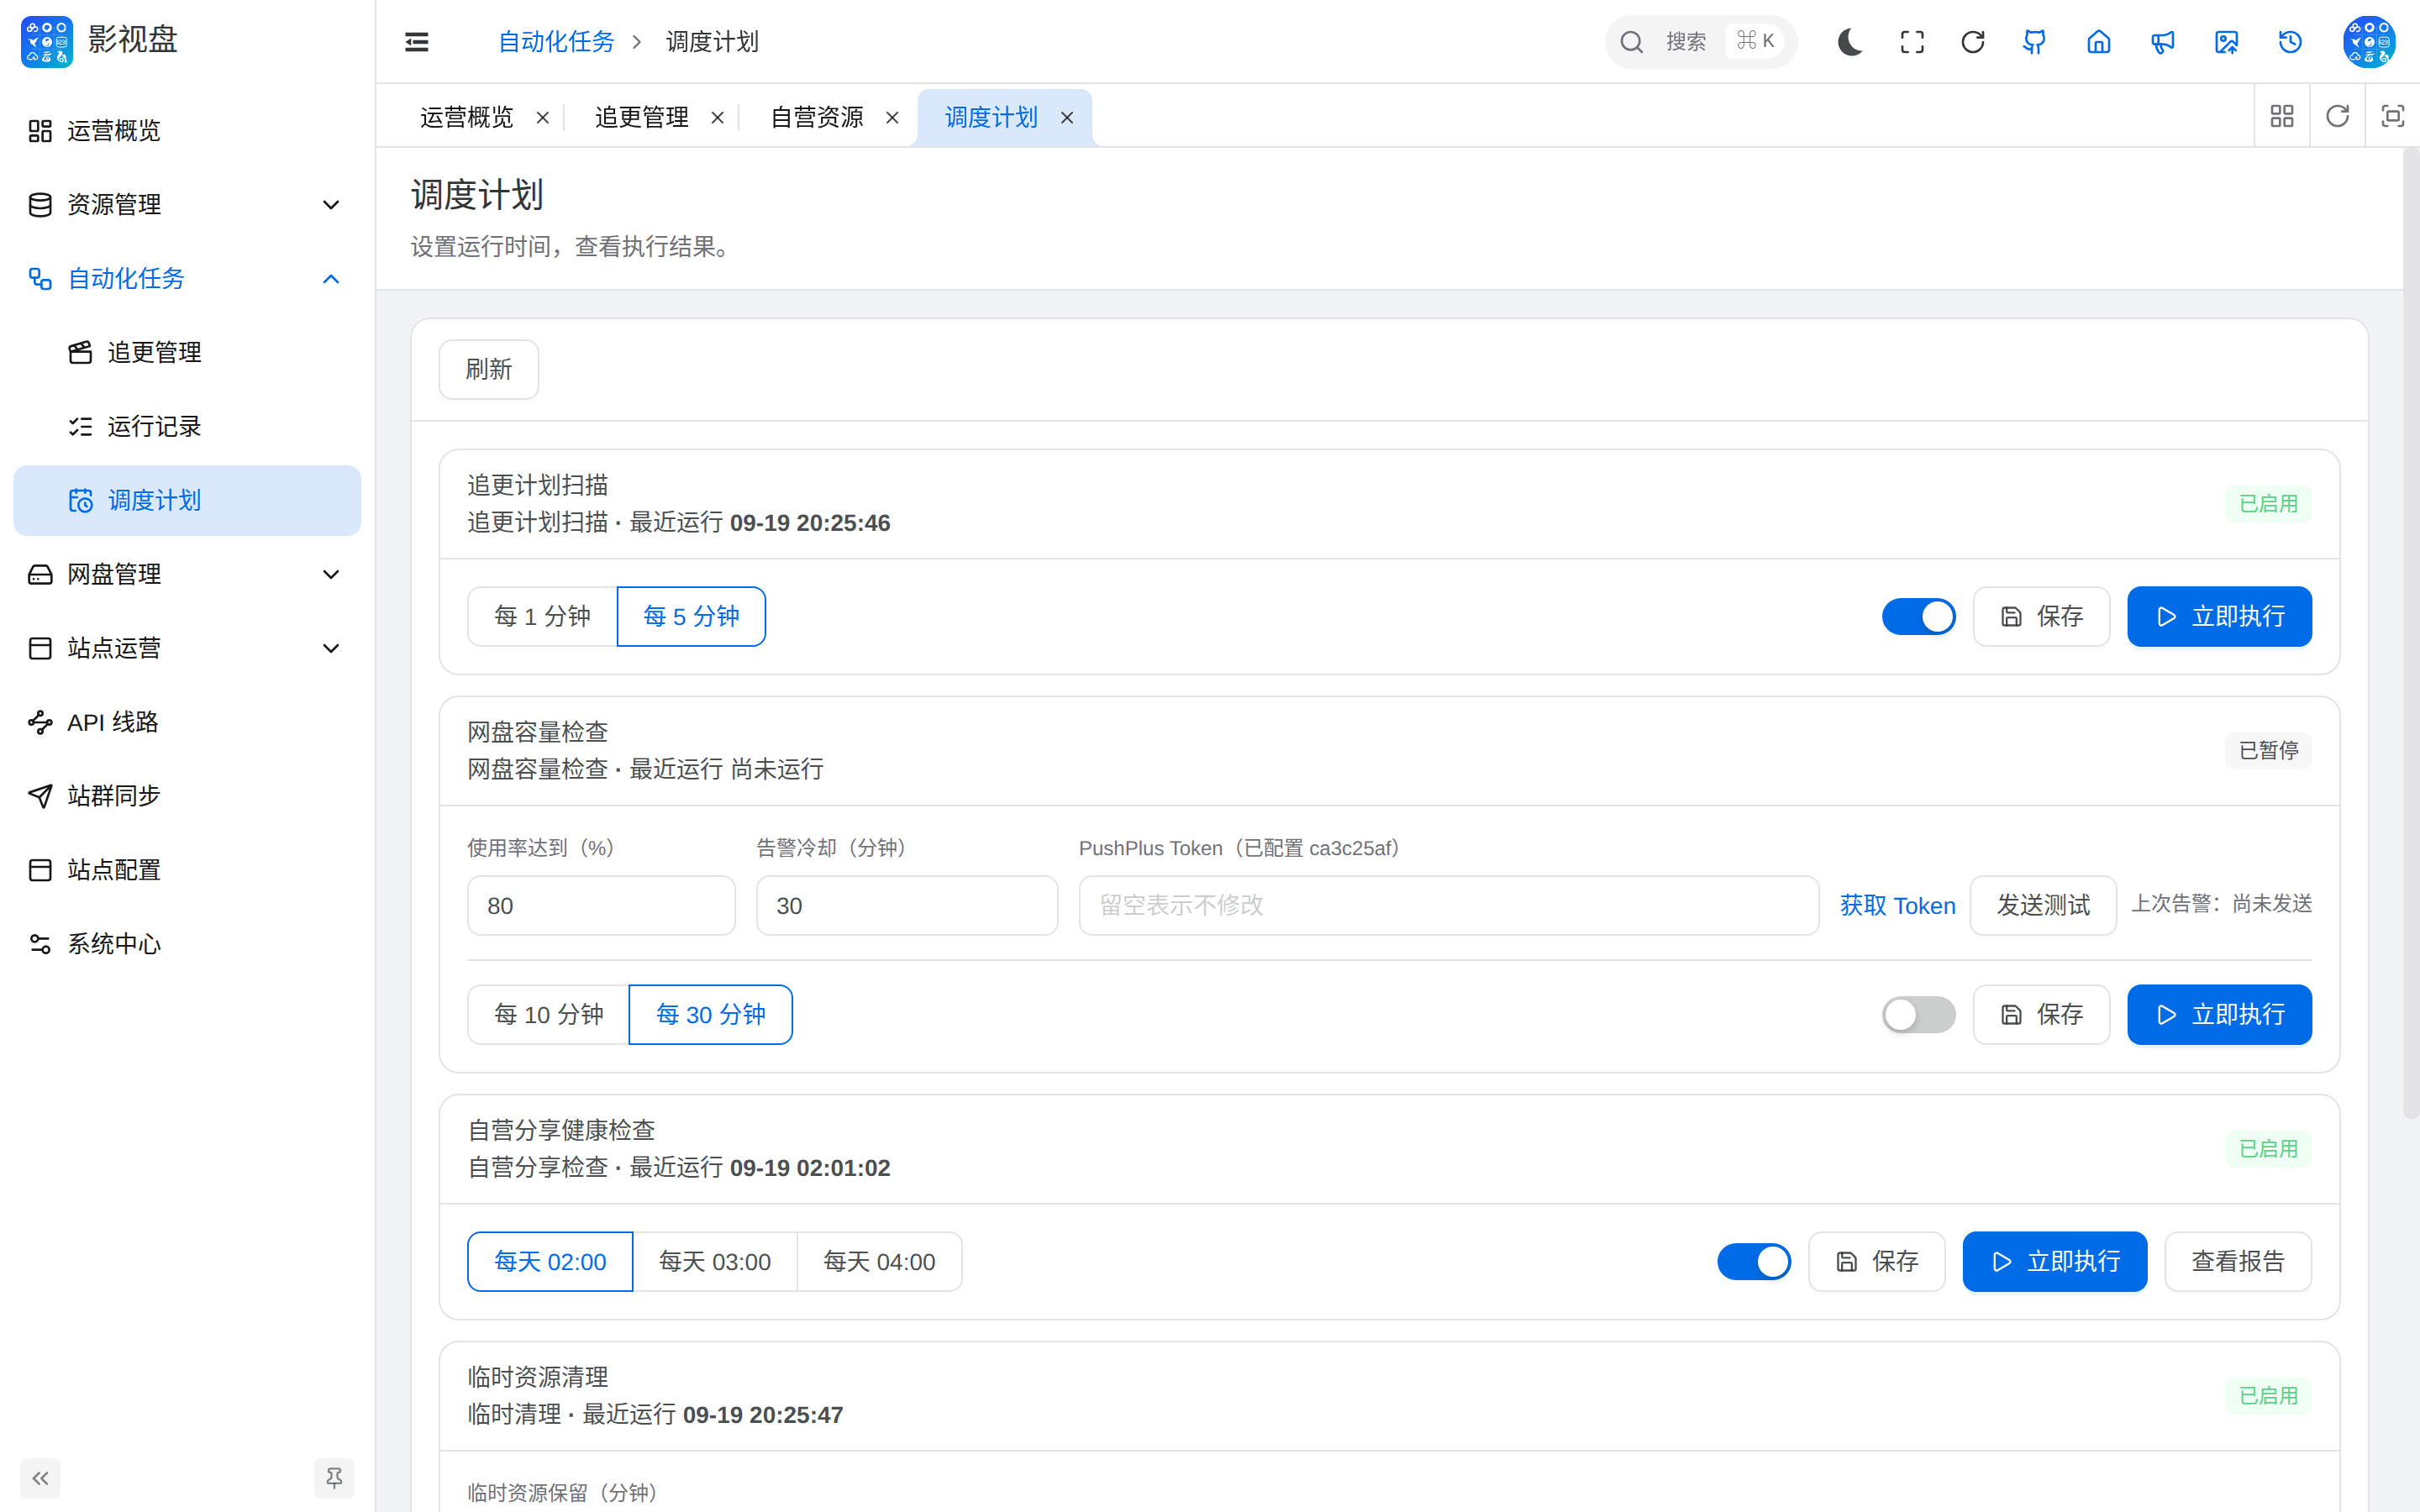Image resolution: width=2420 pixels, height=1512 pixels.
Task: Click the sidebar pin icon
Action: pos(334,1478)
